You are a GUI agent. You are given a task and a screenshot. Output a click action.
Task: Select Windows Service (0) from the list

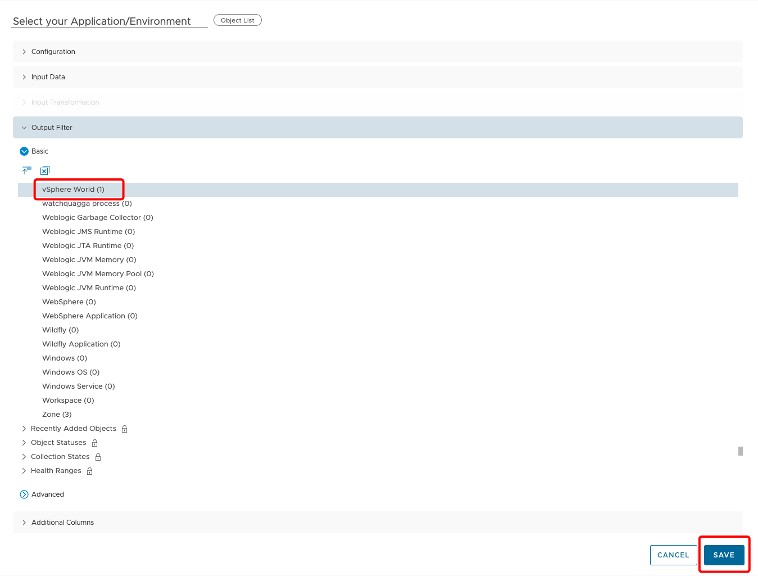pyautogui.click(x=78, y=386)
